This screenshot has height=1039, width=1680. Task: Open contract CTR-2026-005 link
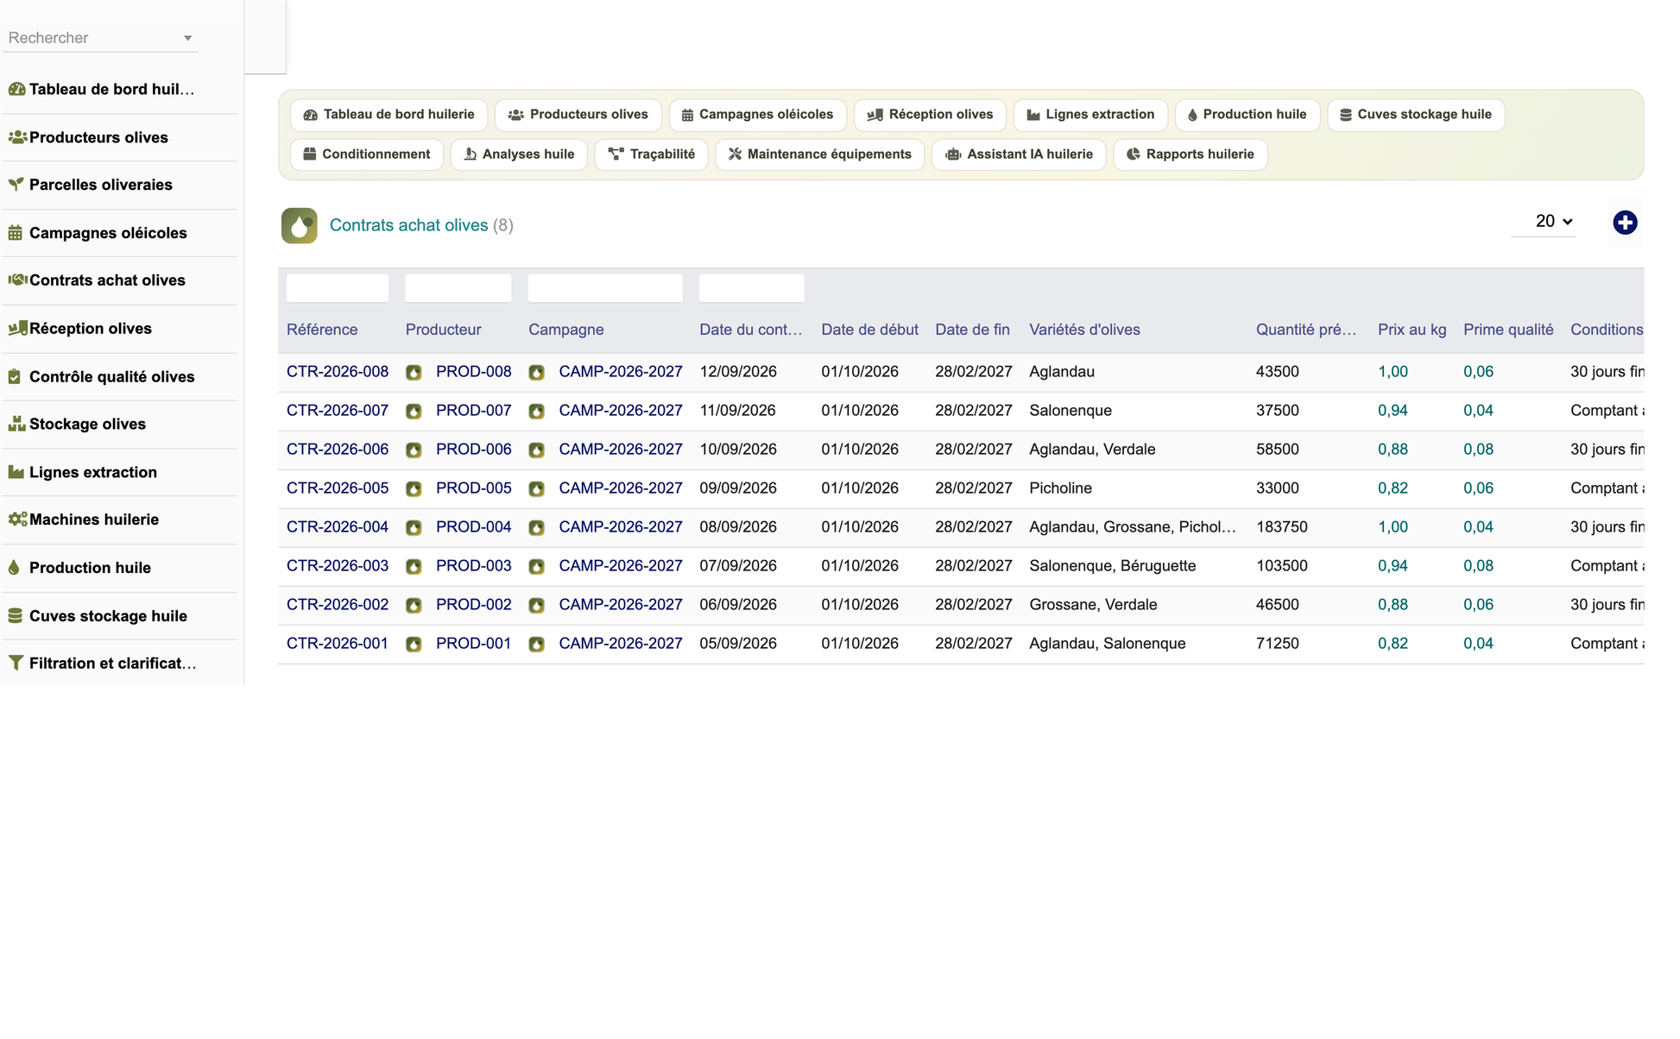point(338,488)
